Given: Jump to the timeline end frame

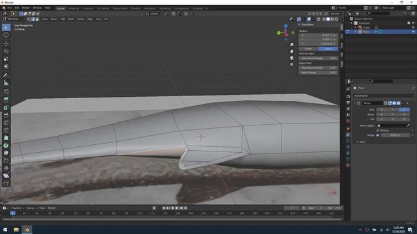Looking at the screenshot, I should (x=186, y=208).
